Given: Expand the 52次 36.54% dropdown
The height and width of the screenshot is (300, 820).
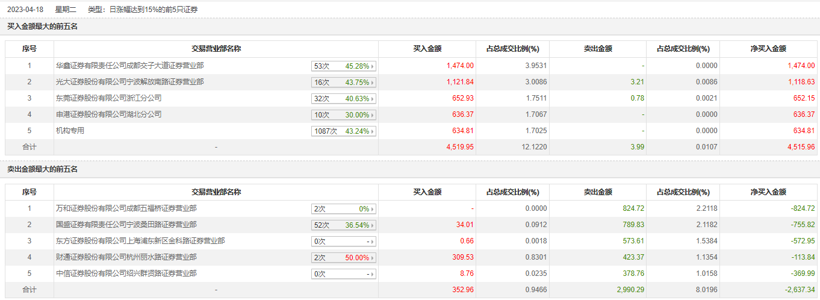Looking at the screenshot, I should [x=344, y=225].
